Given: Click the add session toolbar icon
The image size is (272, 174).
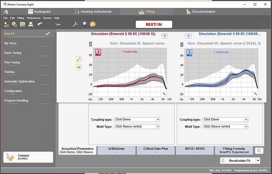Looking at the screenshot, I should click(14, 24).
